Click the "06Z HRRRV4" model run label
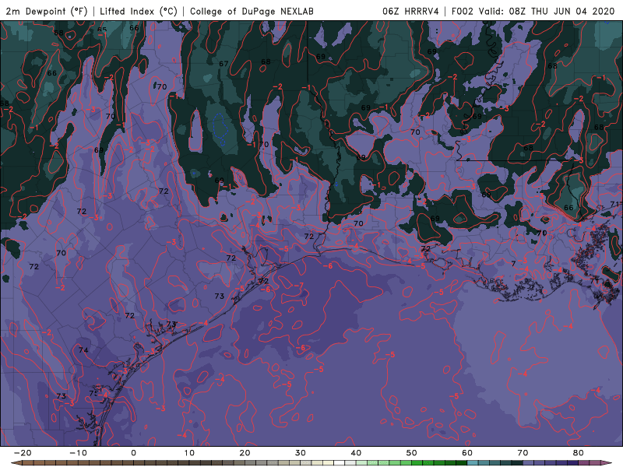This screenshot has height=467, width=623. [x=410, y=12]
